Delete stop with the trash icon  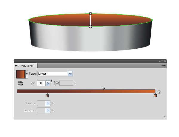pos(159,92)
